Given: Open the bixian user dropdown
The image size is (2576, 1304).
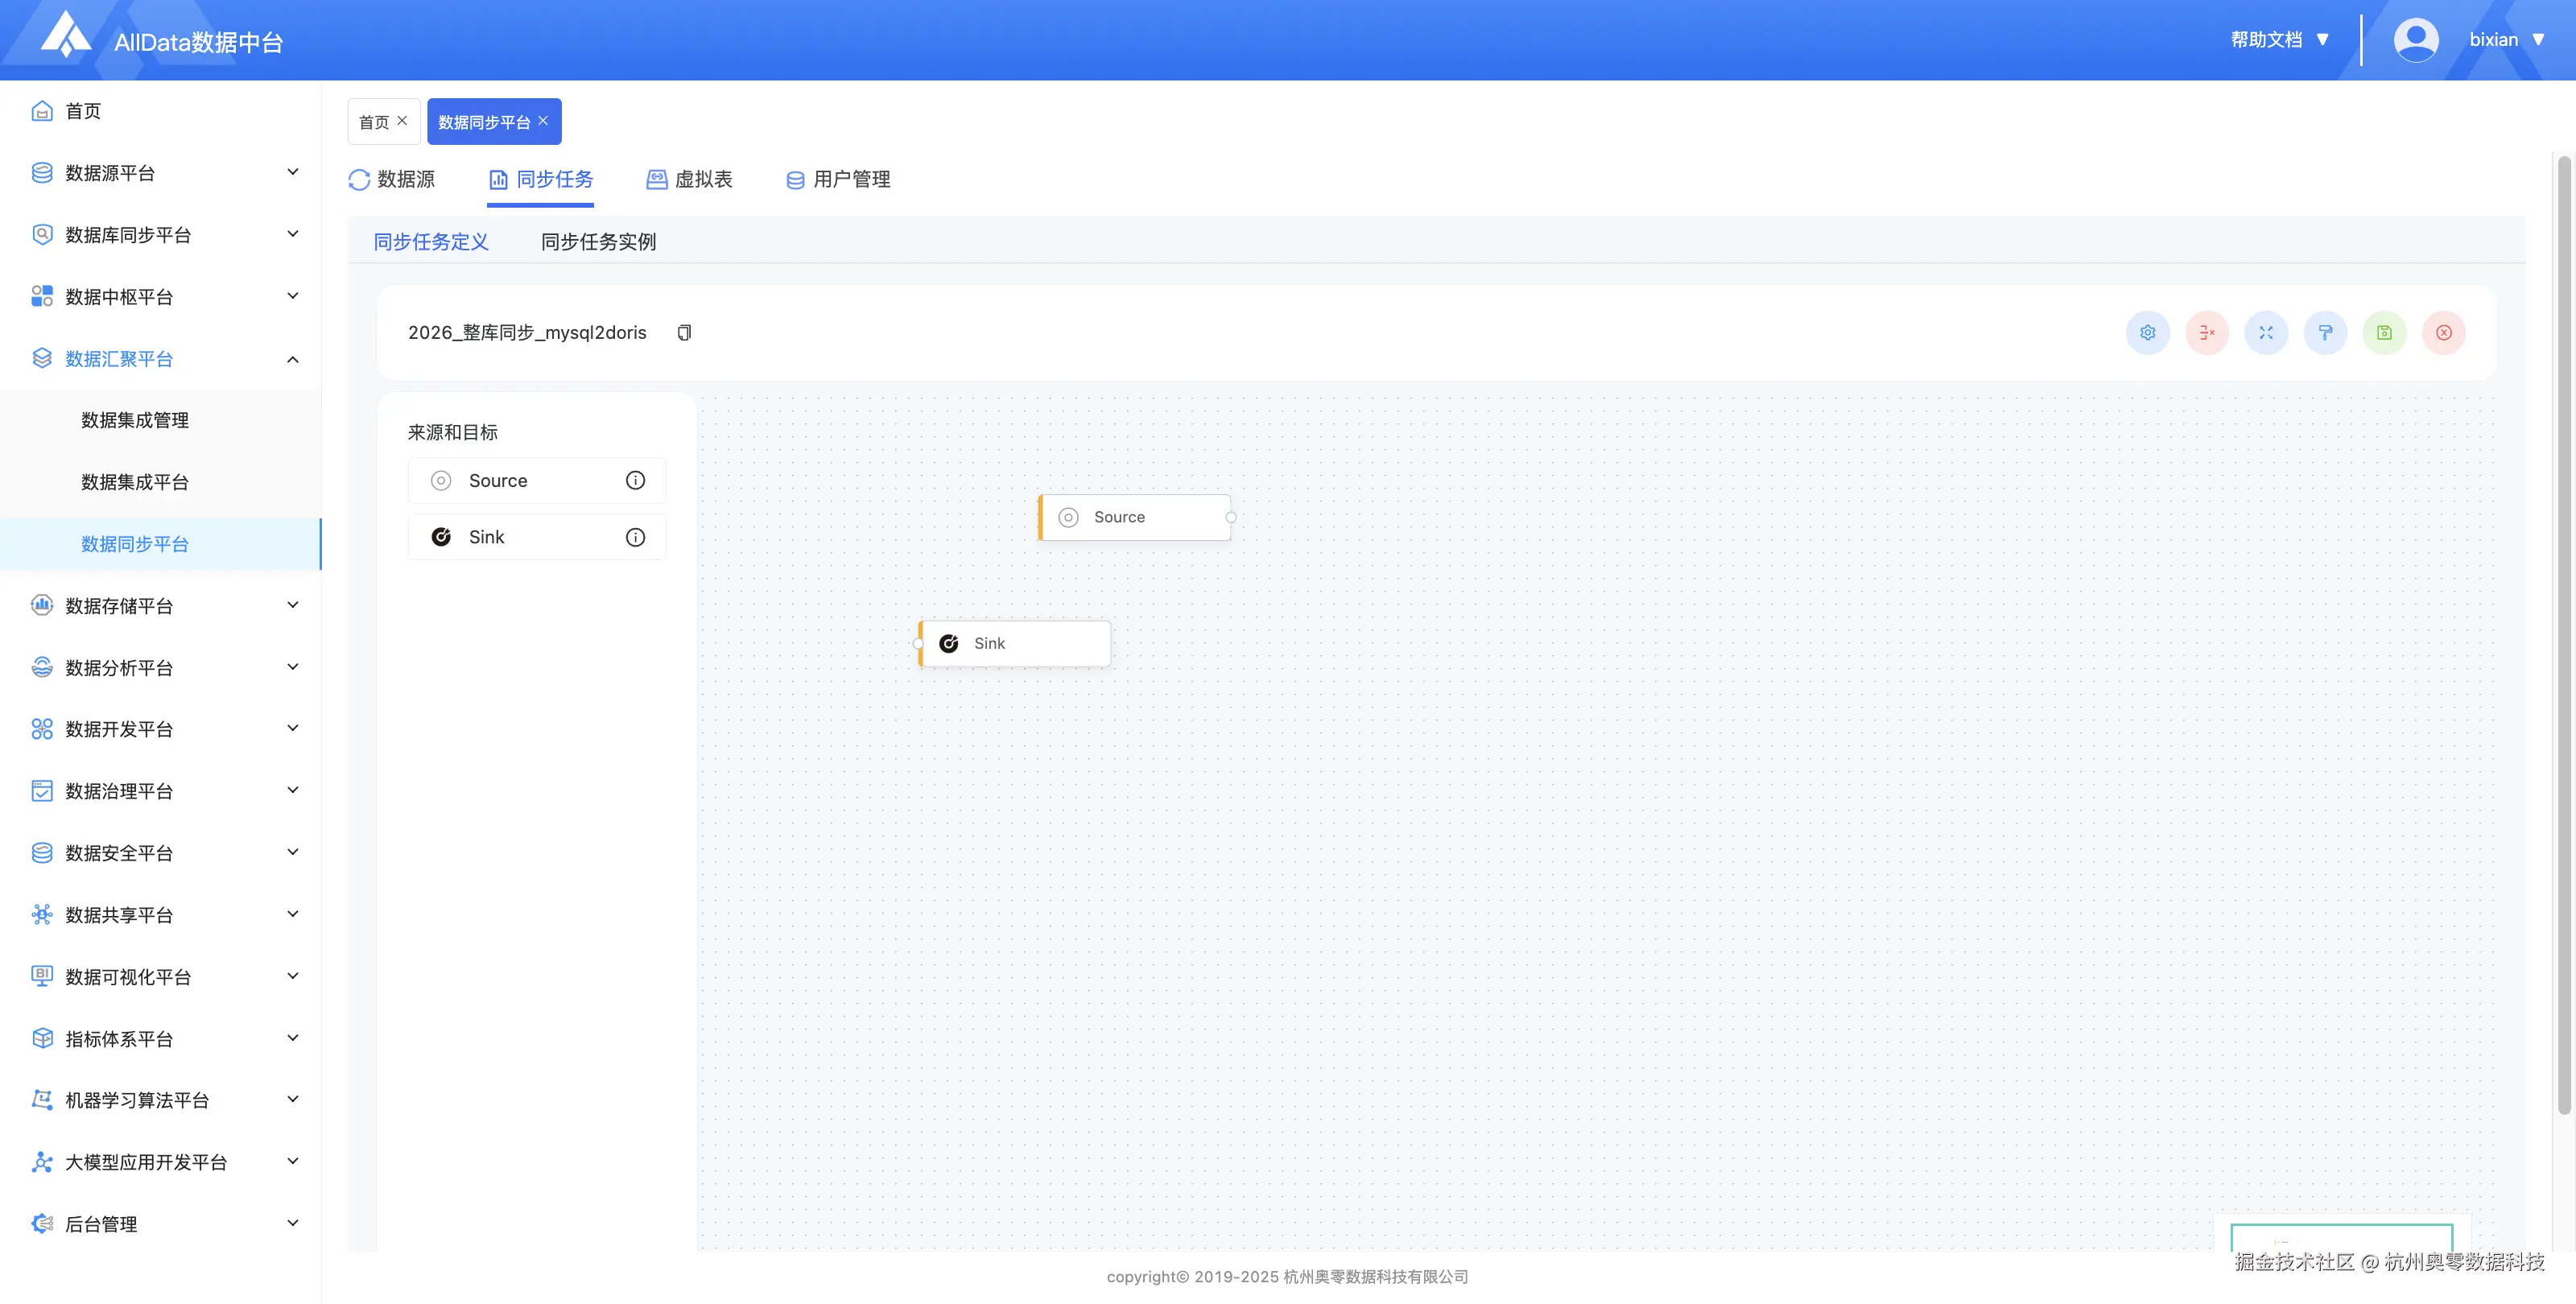Looking at the screenshot, I should point(2506,40).
